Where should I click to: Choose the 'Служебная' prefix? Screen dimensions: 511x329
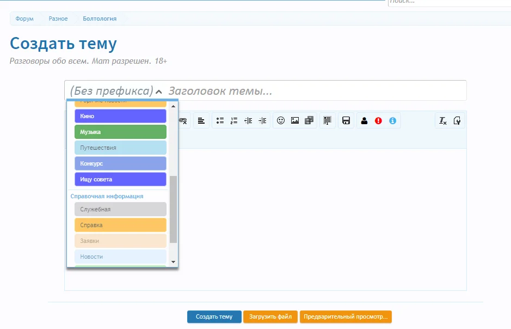coord(121,209)
